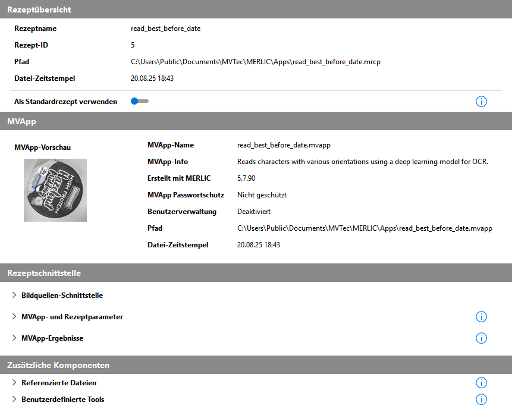Show info for MVApp-Ergebnisse row
This screenshot has width=512, height=415.
pos(481,338)
